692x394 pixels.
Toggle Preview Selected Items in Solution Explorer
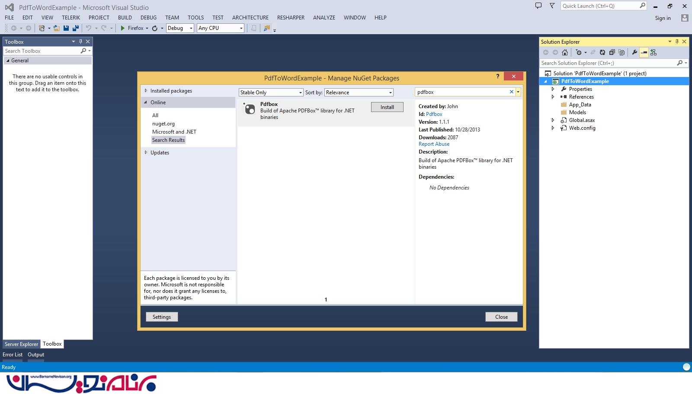click(644, 52)
